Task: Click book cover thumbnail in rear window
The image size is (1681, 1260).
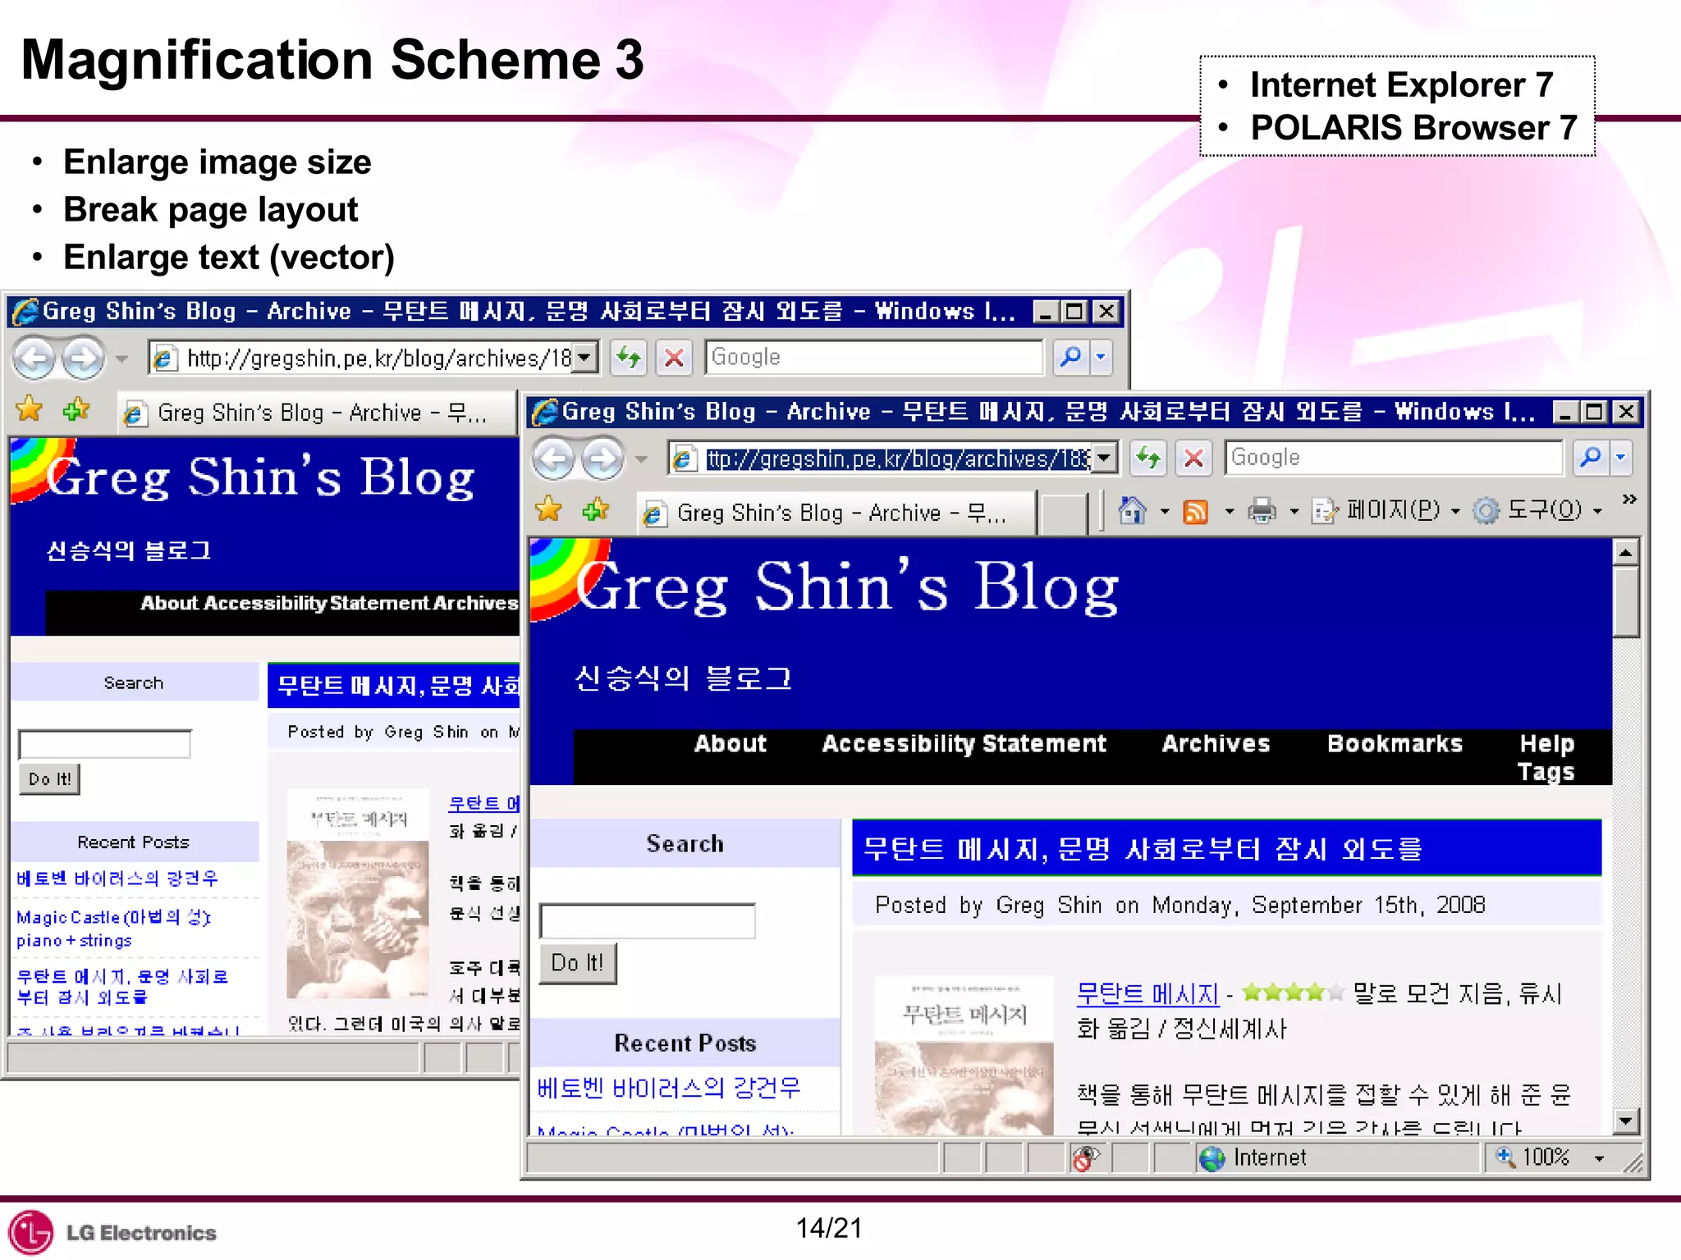Action: tap(358, 894)
